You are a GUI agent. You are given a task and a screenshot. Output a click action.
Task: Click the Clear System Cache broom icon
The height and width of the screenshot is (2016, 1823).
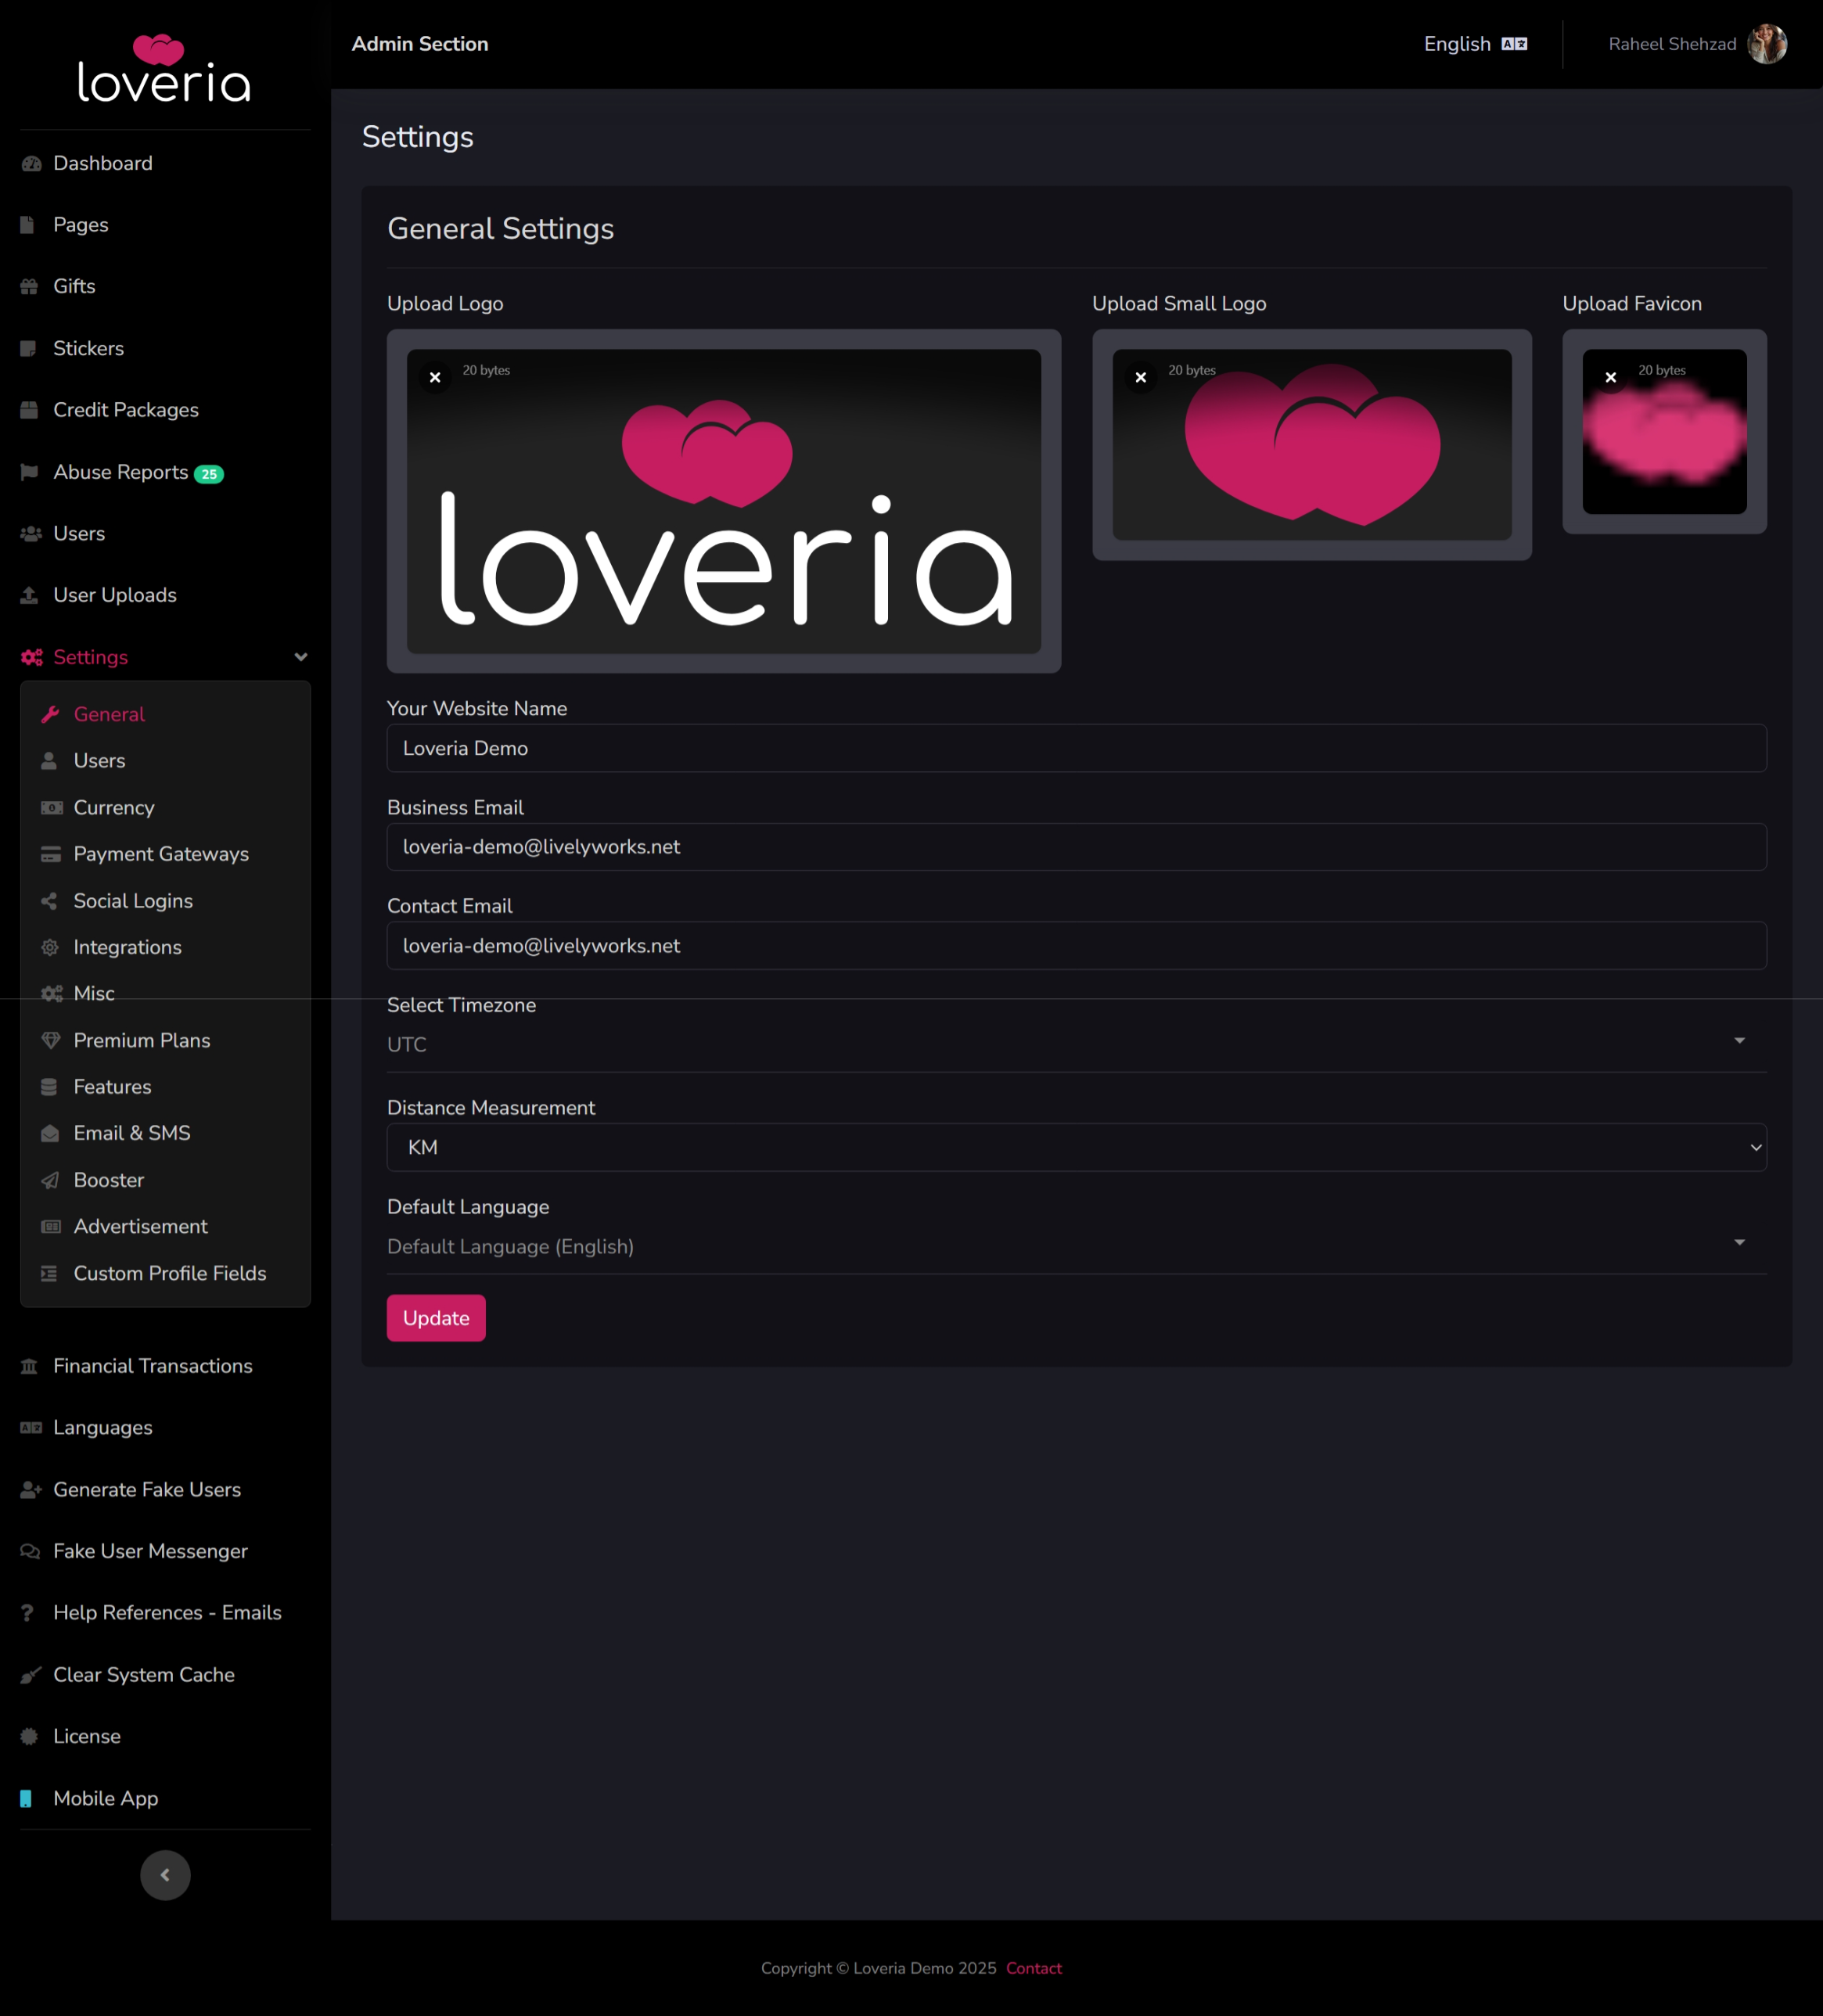pyautogui.click(x=31, y=1675)
